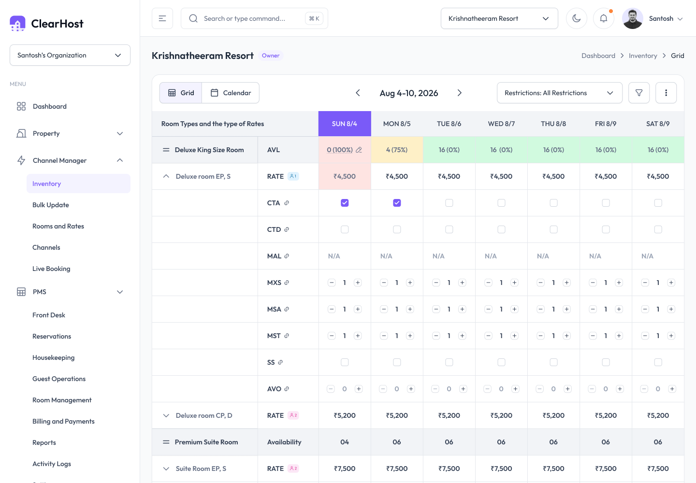Click the link icon next to CTA
This screenshot has width=696, height=483.
tap(287, 203)
